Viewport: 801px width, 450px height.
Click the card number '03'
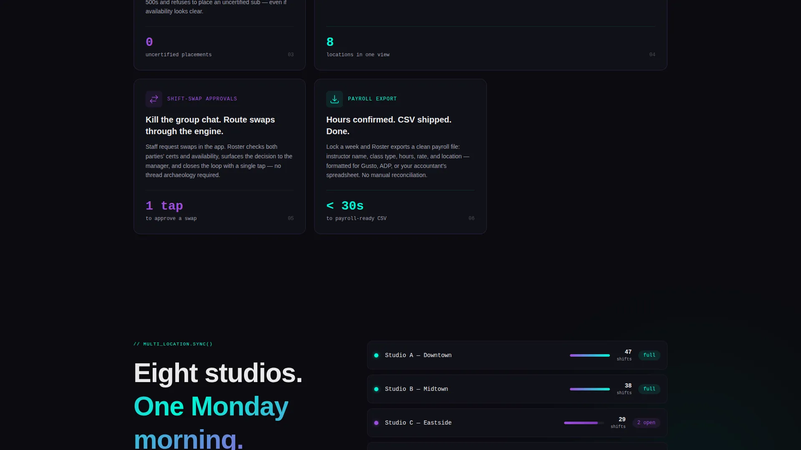291,55
